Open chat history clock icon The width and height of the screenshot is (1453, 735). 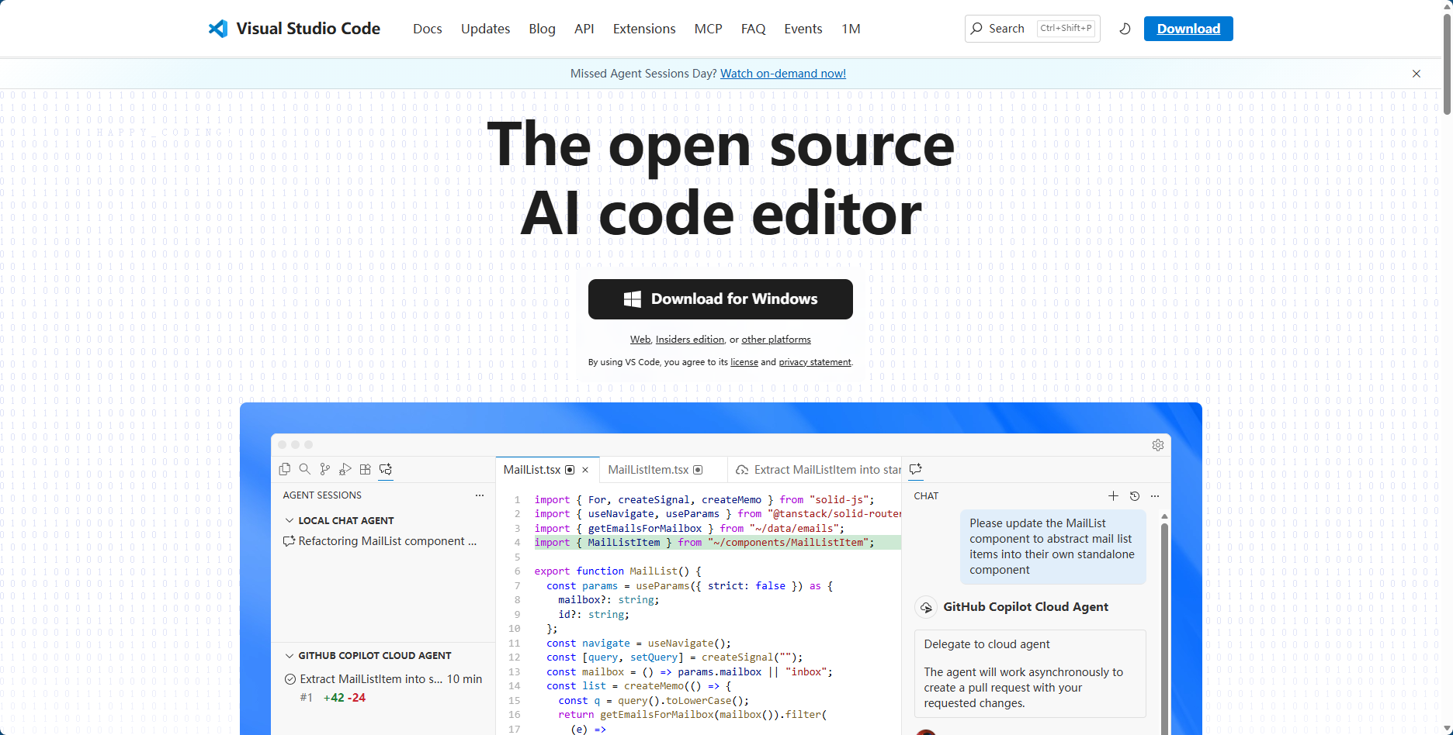1135,496
